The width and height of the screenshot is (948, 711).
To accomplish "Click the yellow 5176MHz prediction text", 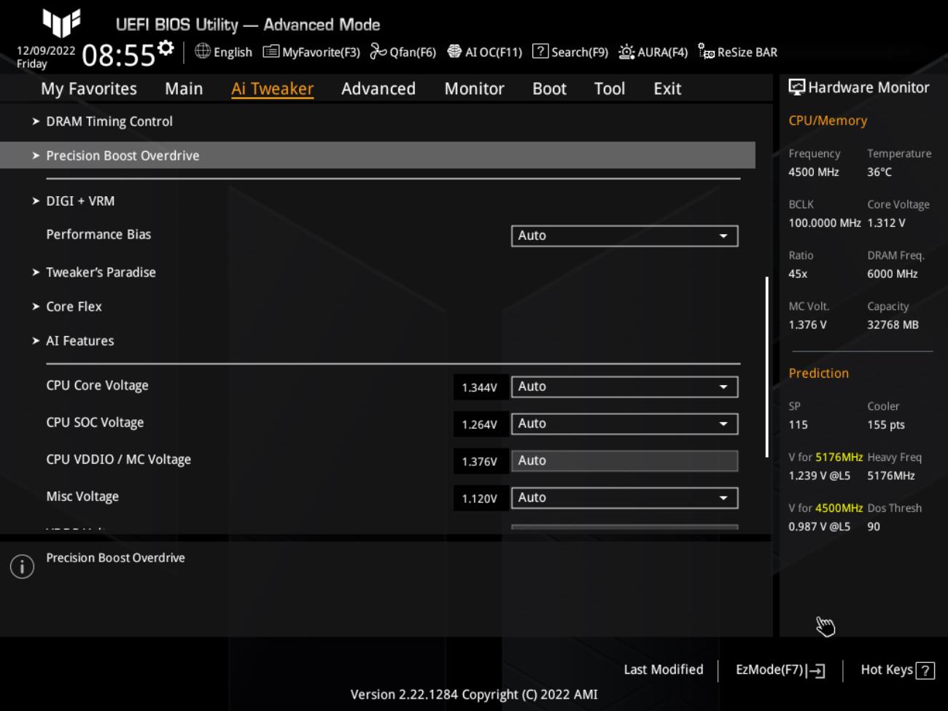I will point(839,457).
